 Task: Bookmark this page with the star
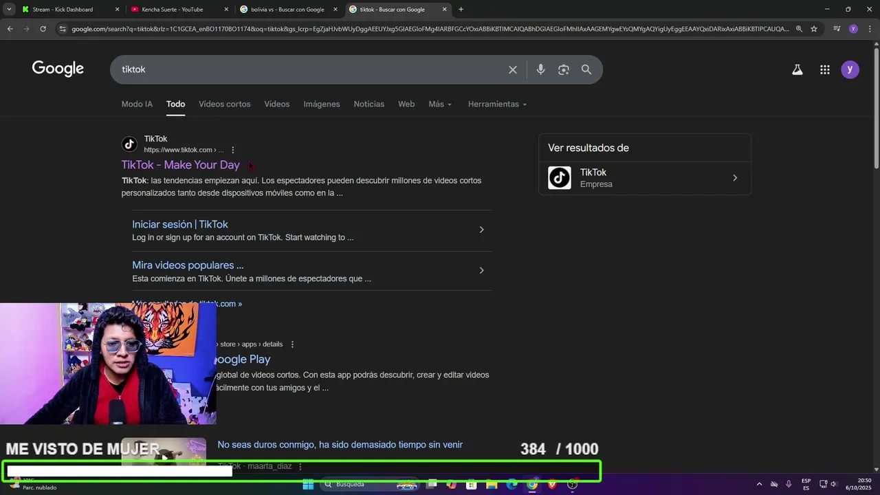pos(814,29)
